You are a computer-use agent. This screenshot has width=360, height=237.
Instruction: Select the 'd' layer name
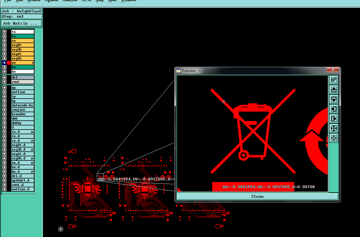(x=23, y=127)
